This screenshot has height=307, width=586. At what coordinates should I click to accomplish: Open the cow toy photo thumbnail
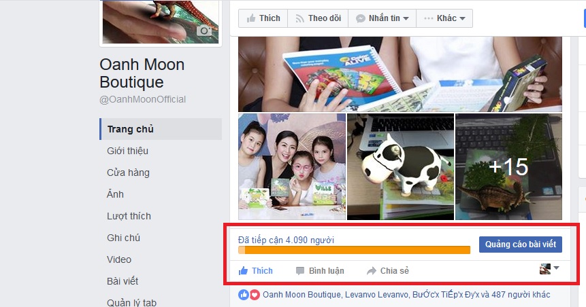pyautogui.click(x=401, y=166)
